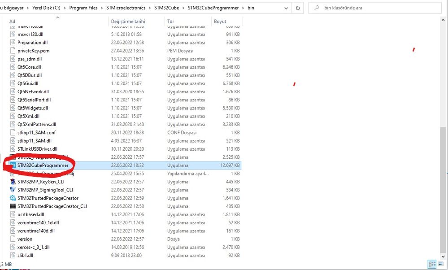This screenshot has height=270, width=448.
Task: Select the STM32MP_SigningTool_CLI application icon
Action: pyautogui.click(x=13, y=190)
